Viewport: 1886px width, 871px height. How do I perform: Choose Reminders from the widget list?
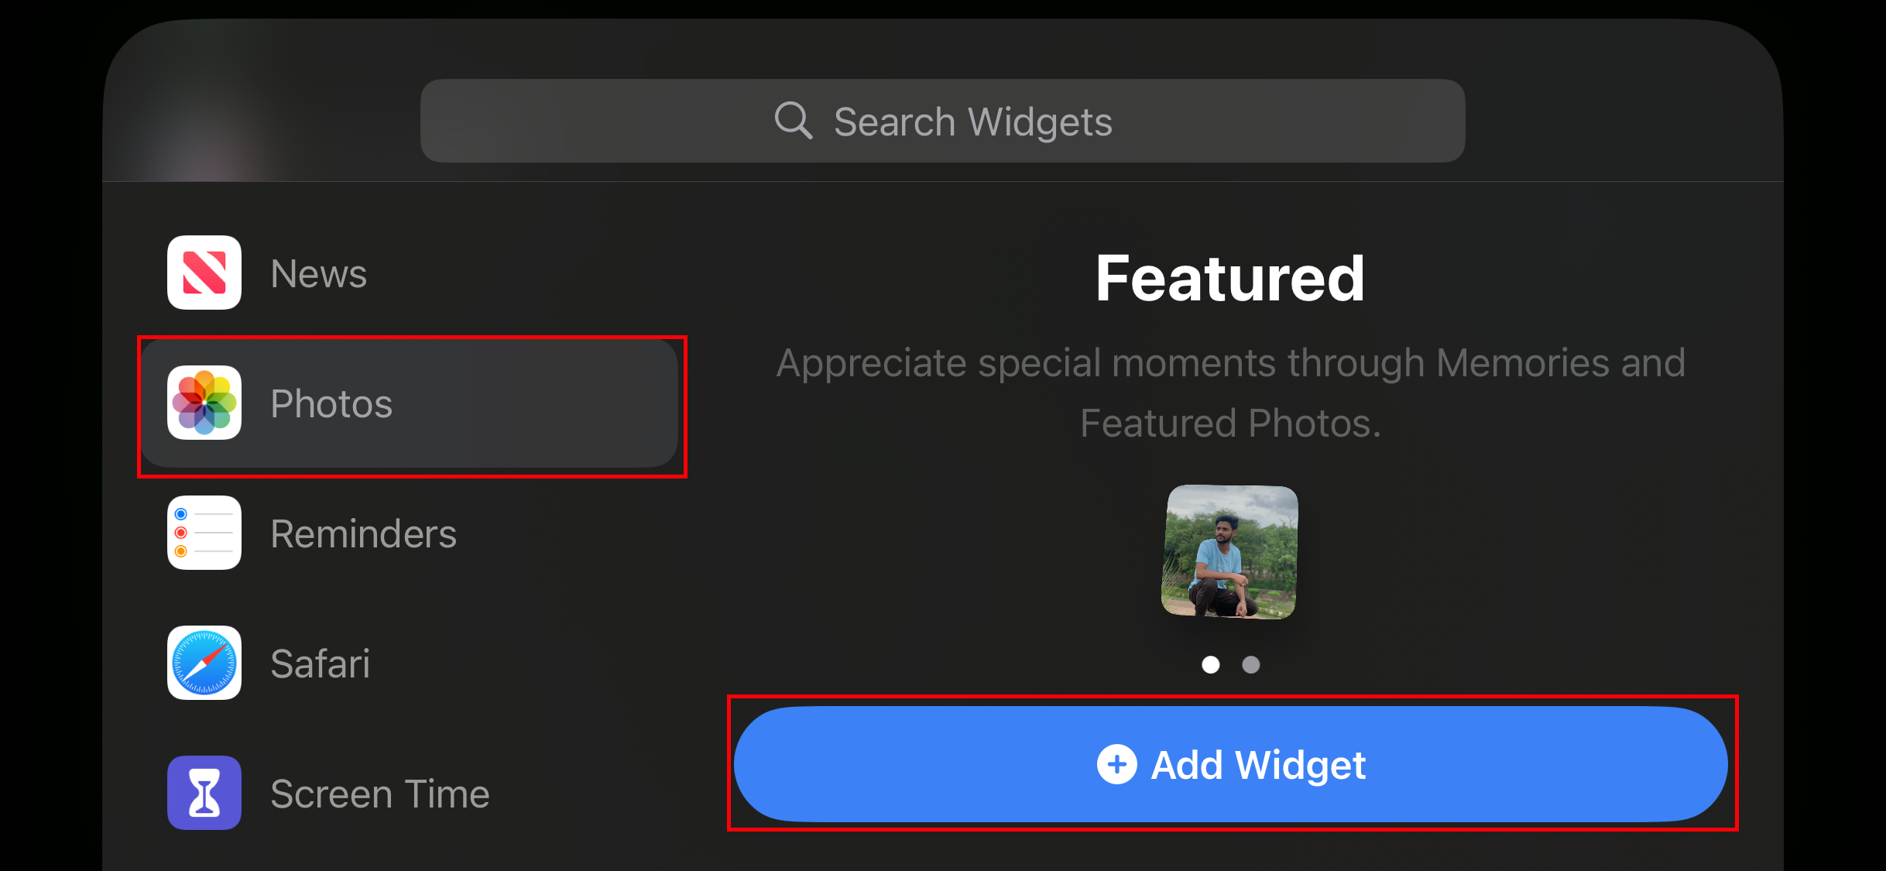point(363,534)
